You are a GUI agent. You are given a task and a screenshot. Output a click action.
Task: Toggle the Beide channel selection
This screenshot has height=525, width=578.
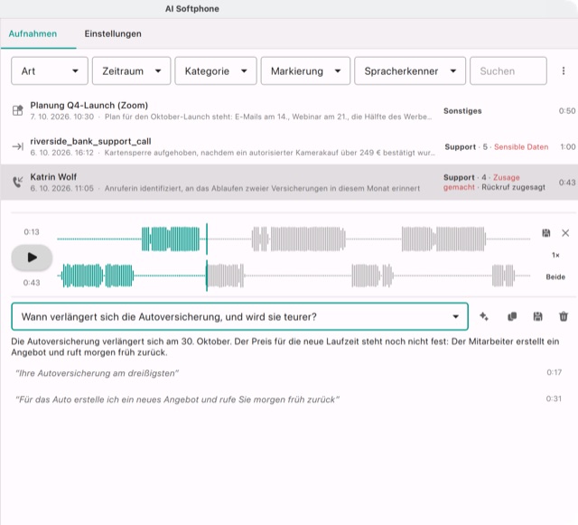555,277
